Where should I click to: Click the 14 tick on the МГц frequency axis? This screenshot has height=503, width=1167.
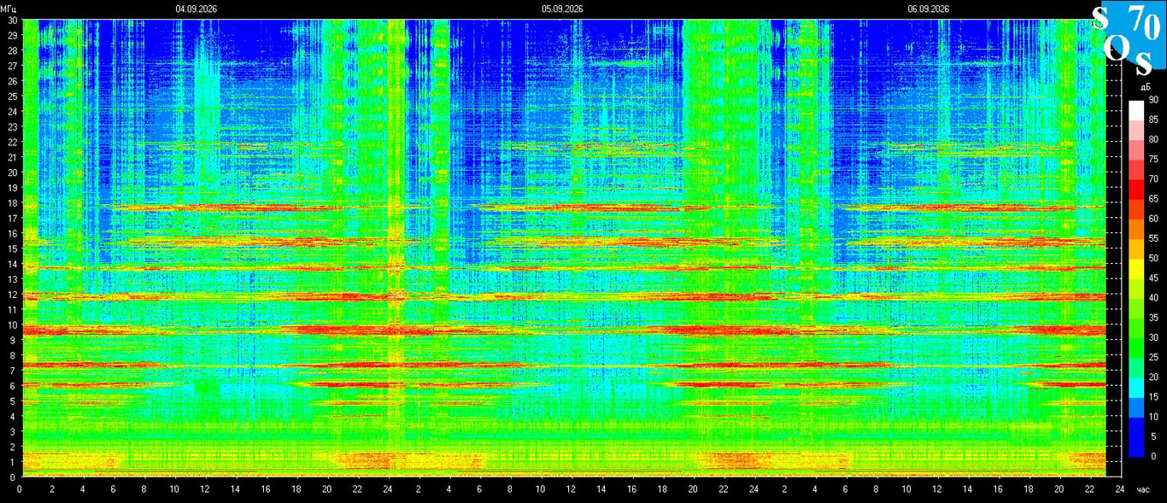[12, 264]
